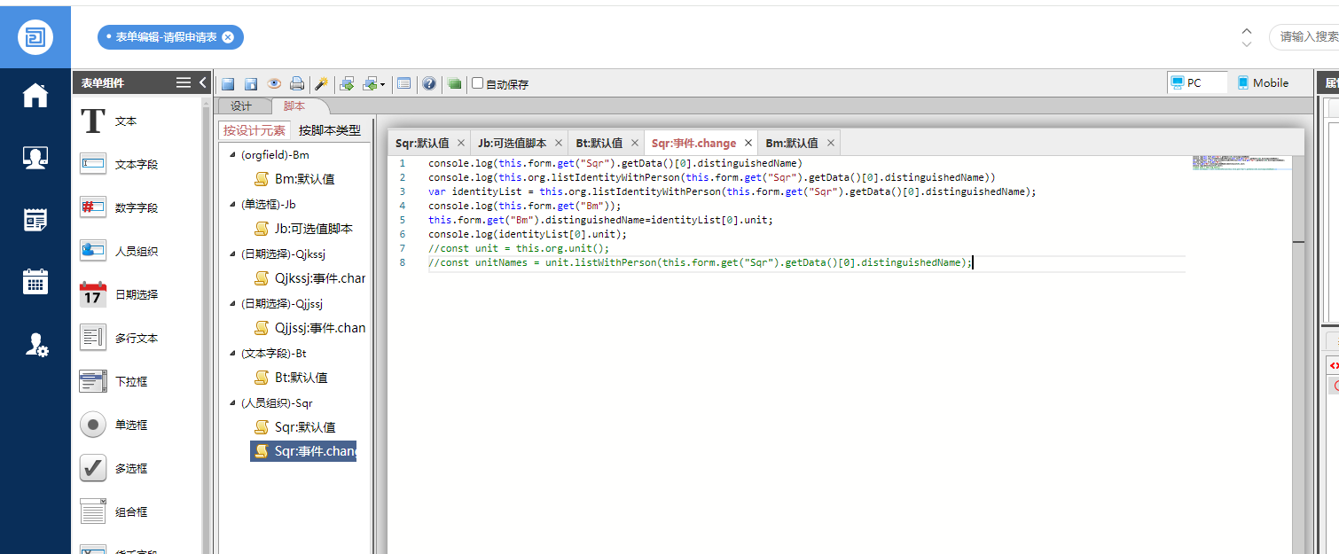Screen dimensions: 1339x554
Task: Switch to Mobile view mode
Action: click(x=1263, y=82)
